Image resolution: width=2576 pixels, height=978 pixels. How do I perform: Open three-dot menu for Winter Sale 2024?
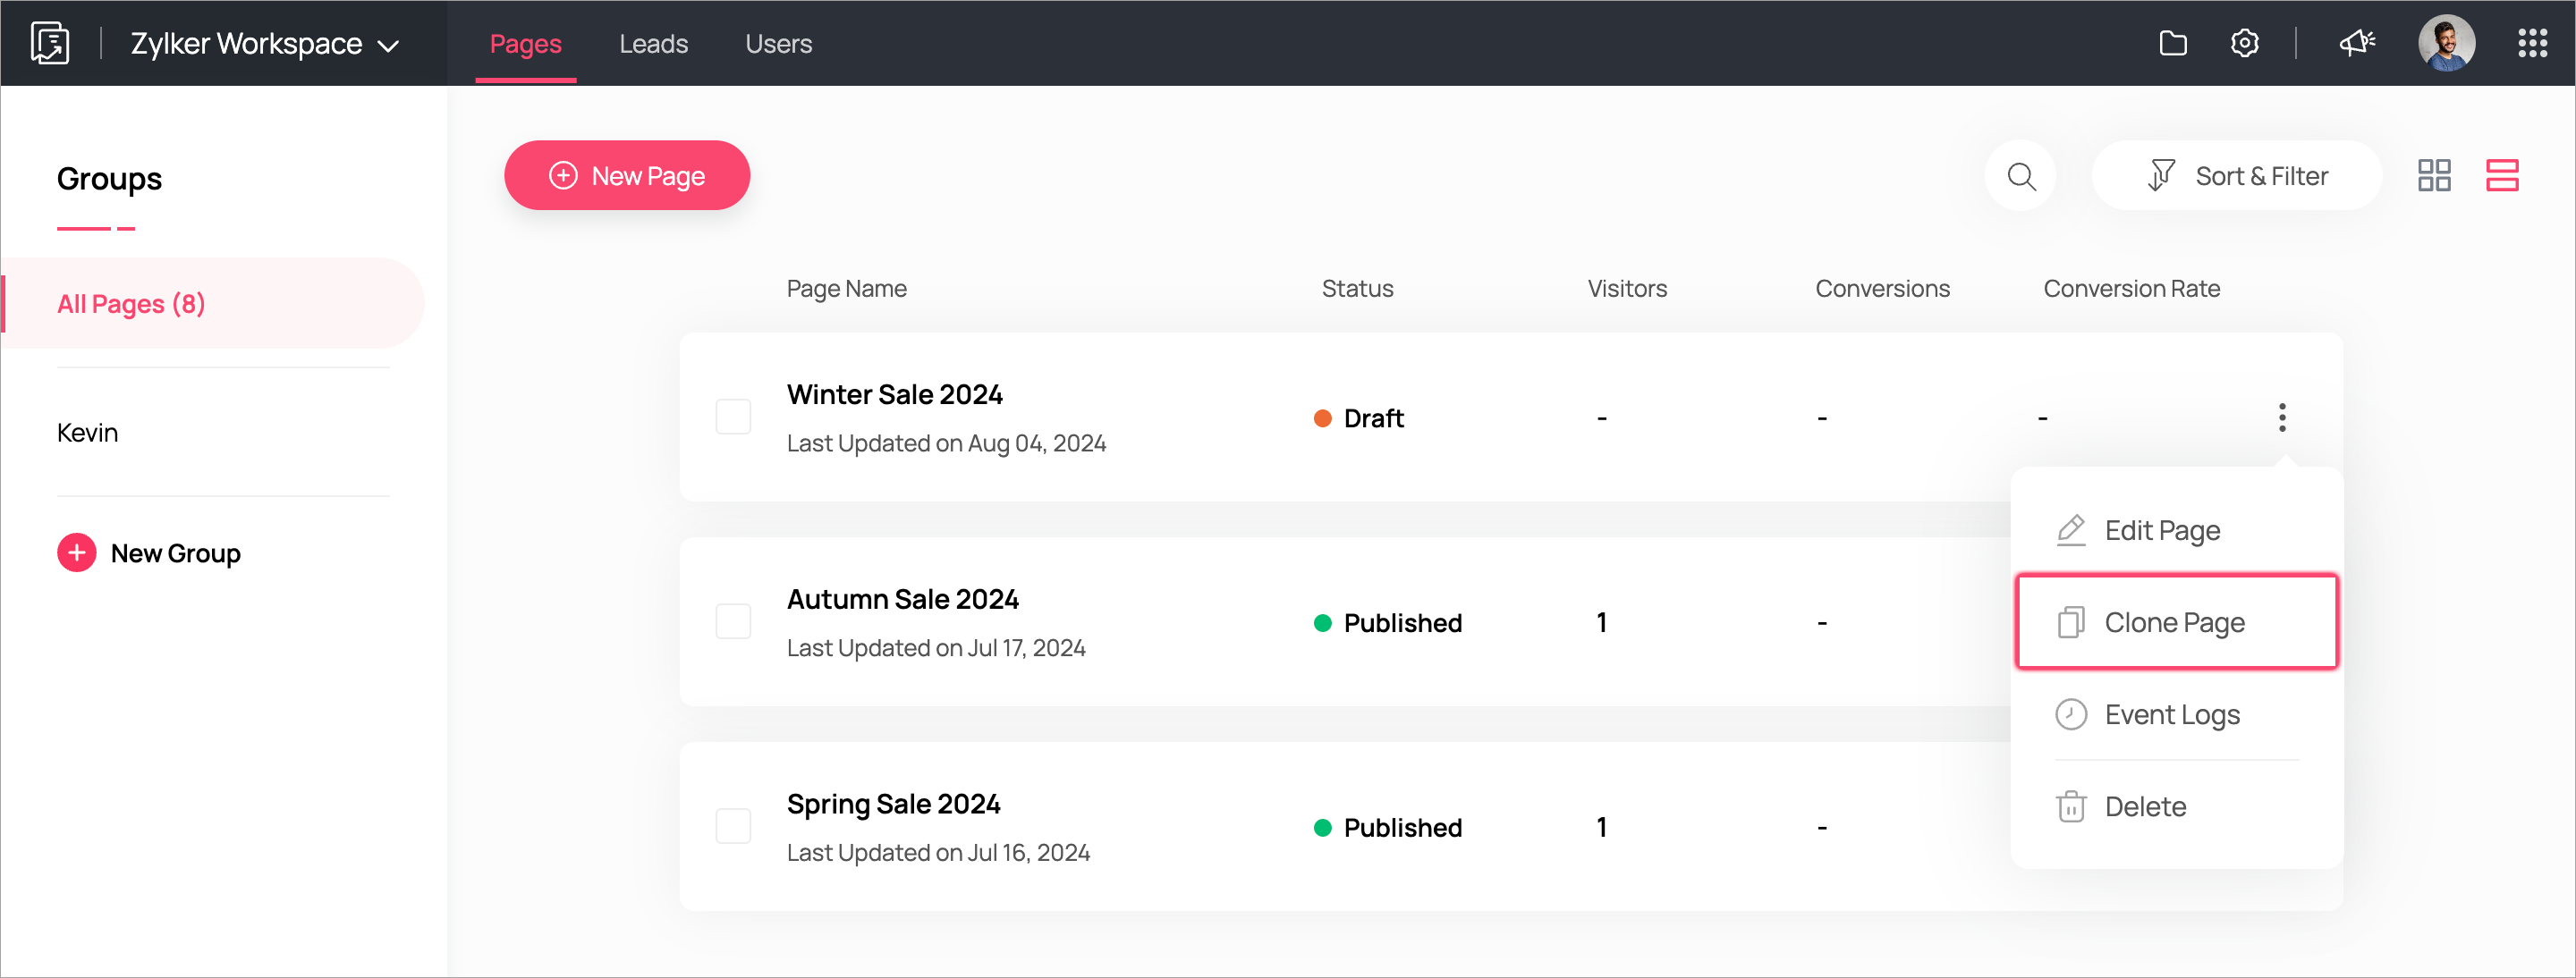tap(2282, 417)
